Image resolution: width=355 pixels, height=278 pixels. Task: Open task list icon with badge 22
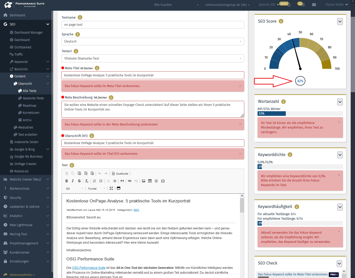point(302,5)
